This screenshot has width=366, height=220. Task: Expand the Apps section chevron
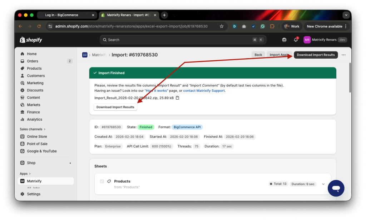[29, 173]
